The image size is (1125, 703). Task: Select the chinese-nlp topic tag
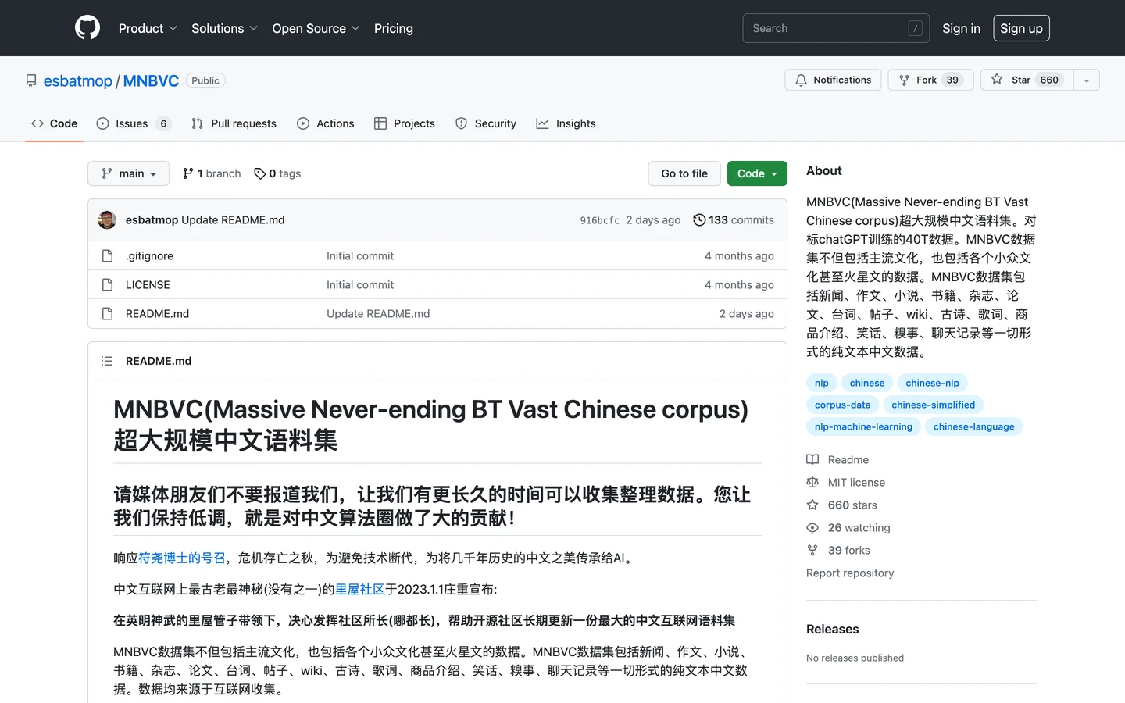[x=932, y=383]
